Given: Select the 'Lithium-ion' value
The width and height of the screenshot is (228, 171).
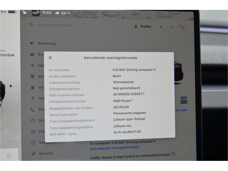Looking at the screenshot, I should pos(122,126).
